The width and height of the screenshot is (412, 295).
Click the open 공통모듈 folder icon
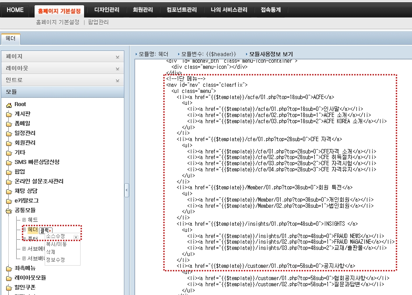tap(9, 210)
